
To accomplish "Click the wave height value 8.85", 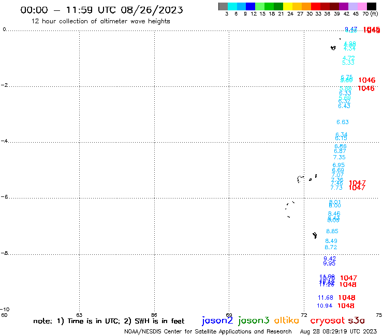I will (332, 231).
